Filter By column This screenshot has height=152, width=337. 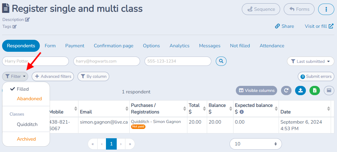pyautogui.click(x=93, y=76)
